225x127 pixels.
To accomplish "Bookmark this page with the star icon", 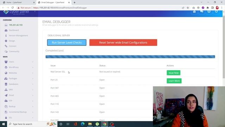I will 188,8.
